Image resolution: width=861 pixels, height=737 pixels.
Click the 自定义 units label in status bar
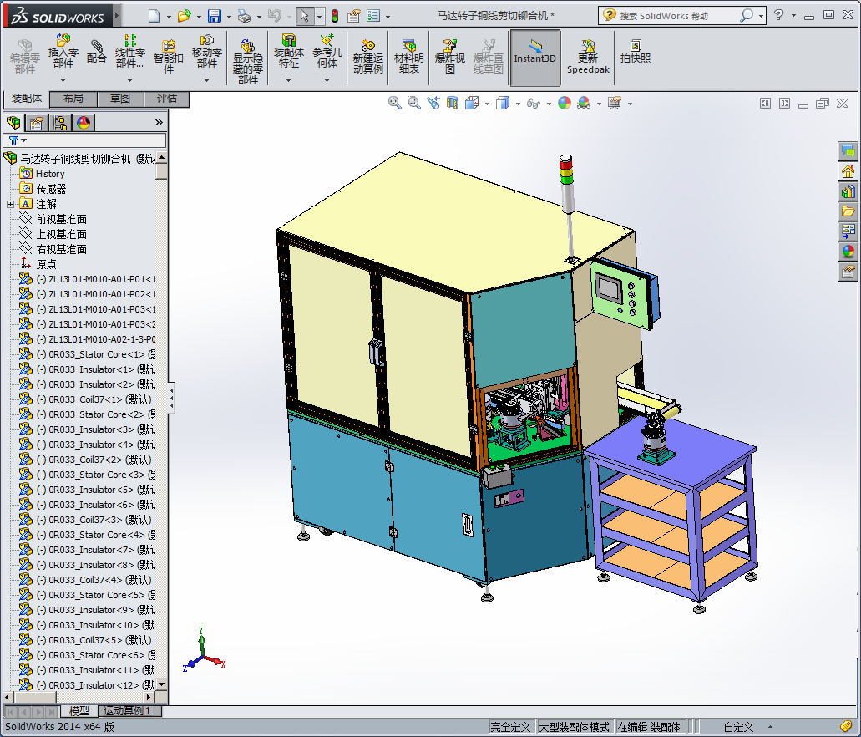[738, 727]
